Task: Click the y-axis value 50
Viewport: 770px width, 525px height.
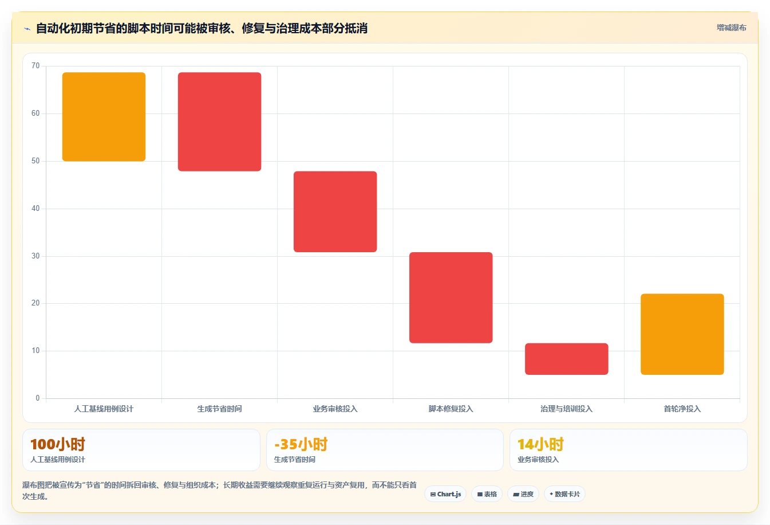Action: [35, 161]
